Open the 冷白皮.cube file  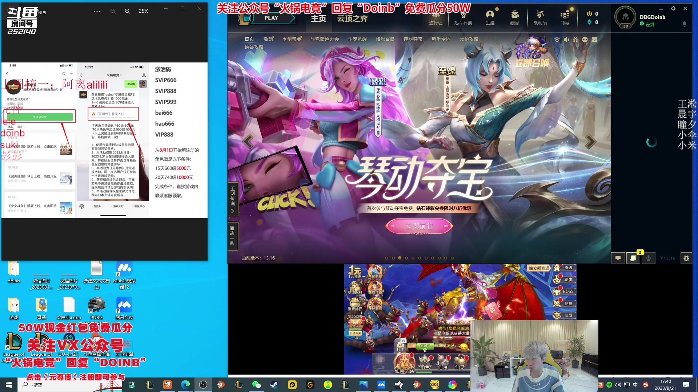(69, 309)
